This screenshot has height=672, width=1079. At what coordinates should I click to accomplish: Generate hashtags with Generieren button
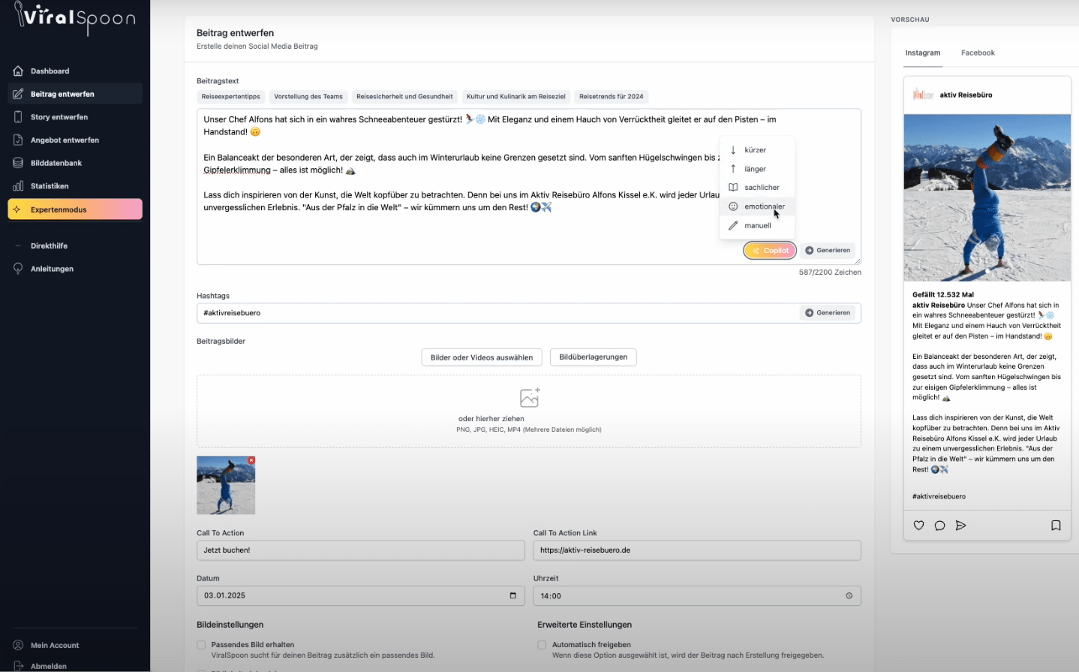[x=828, y=313]
